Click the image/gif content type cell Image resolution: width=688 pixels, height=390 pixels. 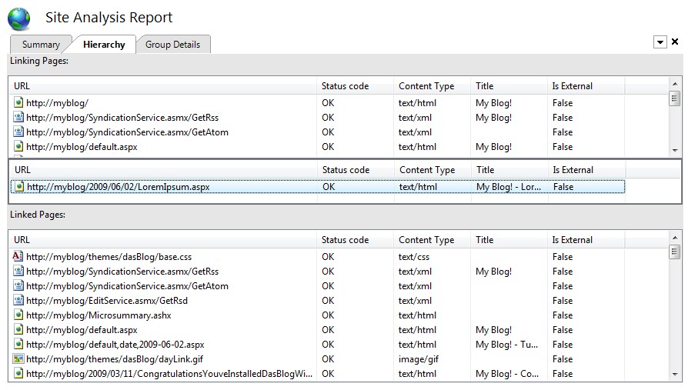point(419,359)
